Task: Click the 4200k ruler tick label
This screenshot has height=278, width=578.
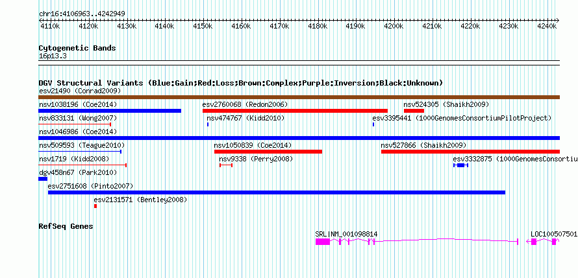Action: point(394,27)
